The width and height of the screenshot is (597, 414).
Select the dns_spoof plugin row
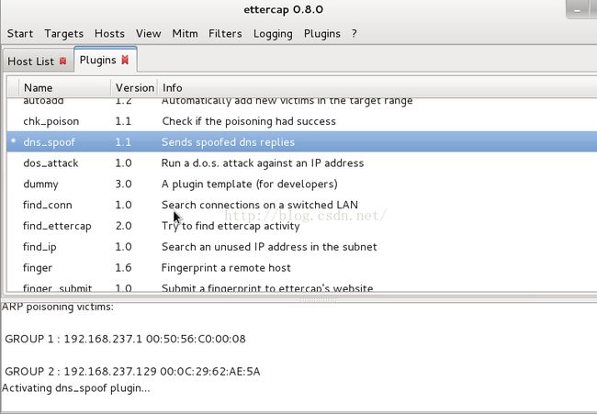[301, 142]
